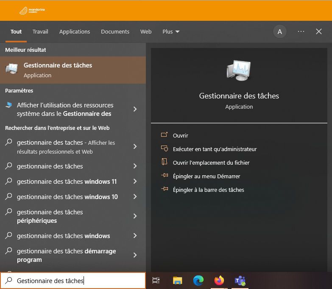Open the three-dots options menu
Screen dimensions: 332x289
point(301,31)
